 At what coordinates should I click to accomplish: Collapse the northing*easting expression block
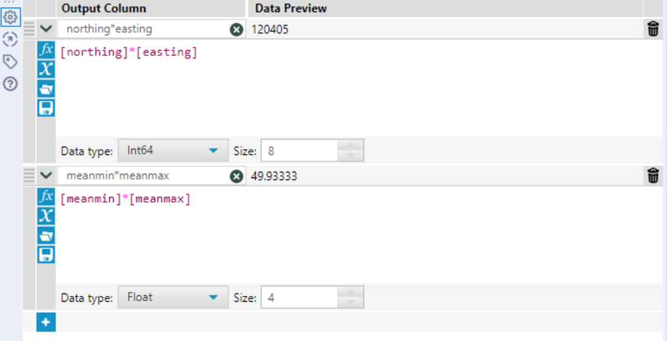point(45,29)
